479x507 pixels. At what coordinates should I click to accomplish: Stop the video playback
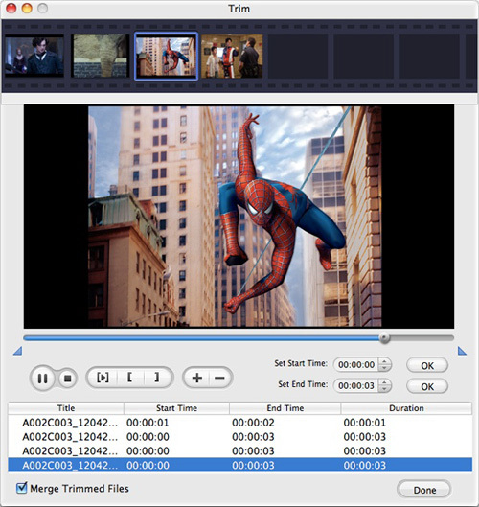pyautogui.click(x=68, y=378)
